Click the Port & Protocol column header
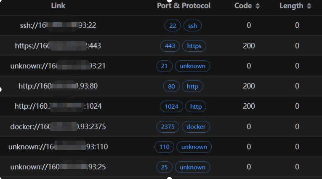 [184, 6]
